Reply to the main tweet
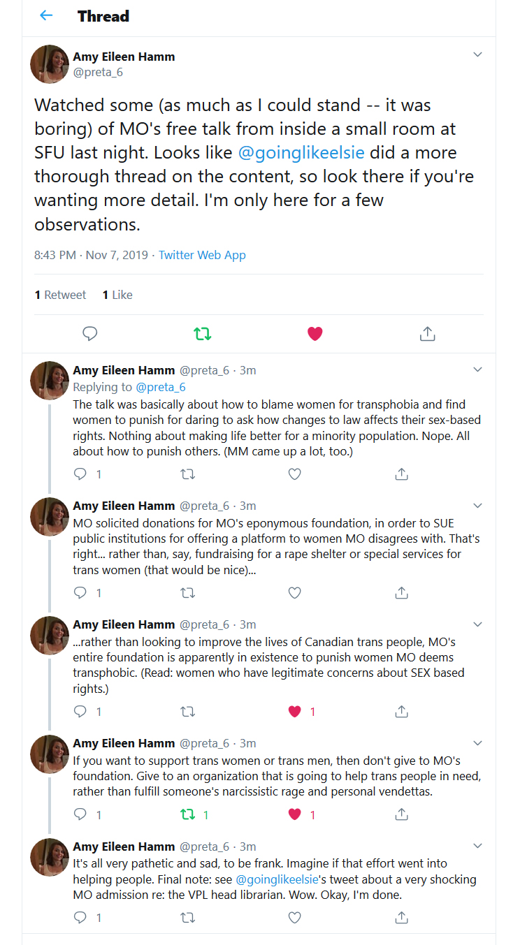Image resolution: width=520 pixels, height=945 pixels. pyautogui.click(x=90, y=334)
